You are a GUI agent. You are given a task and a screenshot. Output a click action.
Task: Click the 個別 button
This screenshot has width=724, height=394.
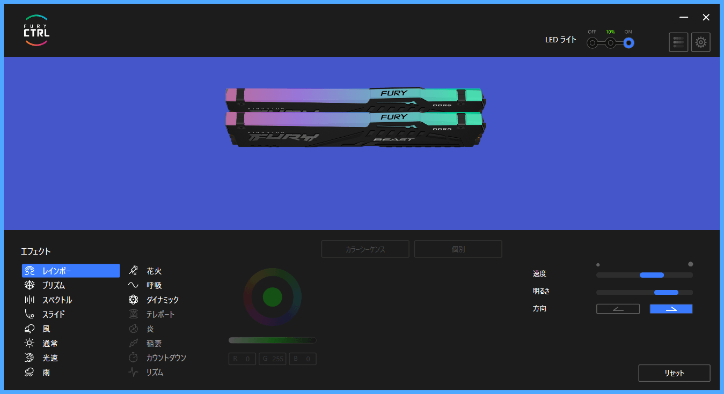tap(458, 249)
